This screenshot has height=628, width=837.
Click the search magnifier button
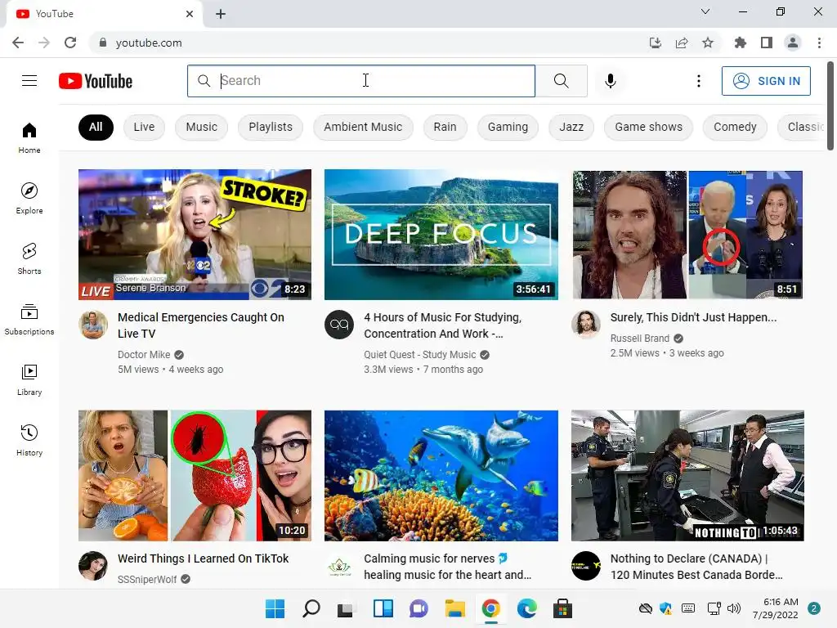pos(561,81)
